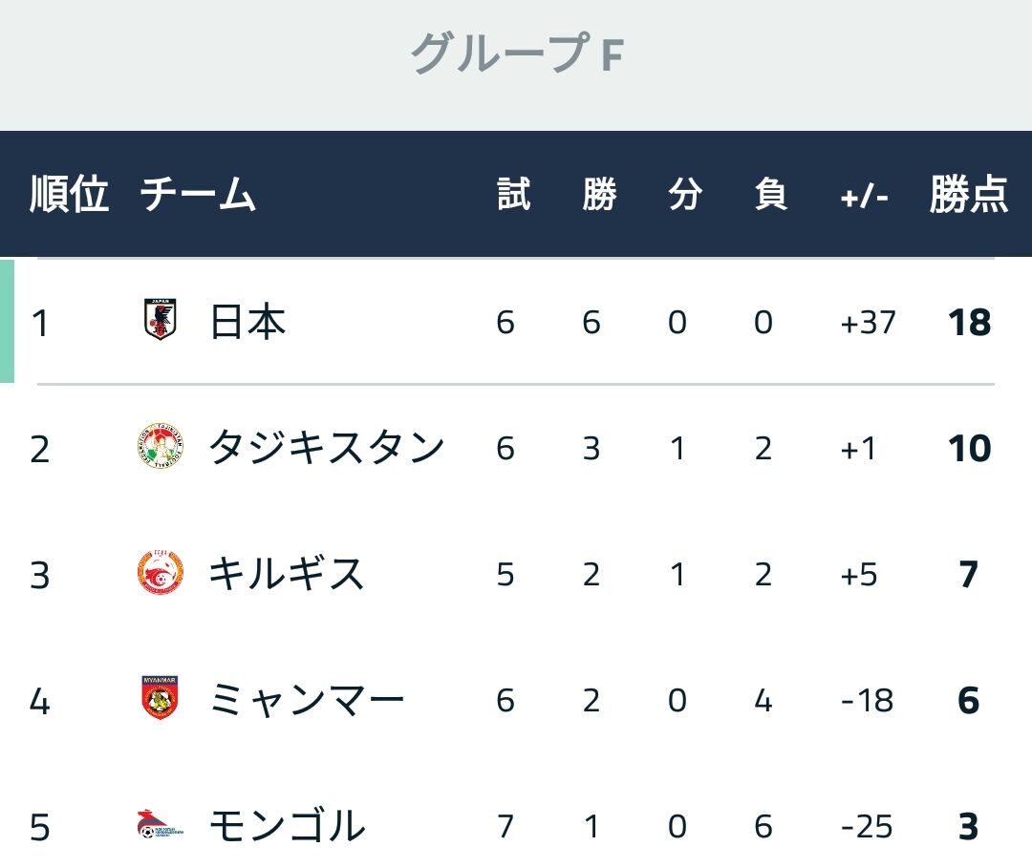Open the 日本 team link
Viewport: 1032px width, 868px height.
pos(247,322)
